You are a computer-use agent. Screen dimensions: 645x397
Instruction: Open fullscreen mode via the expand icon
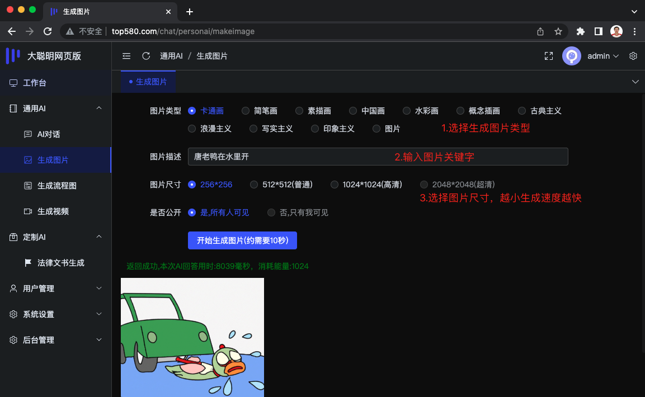point(549,56)
